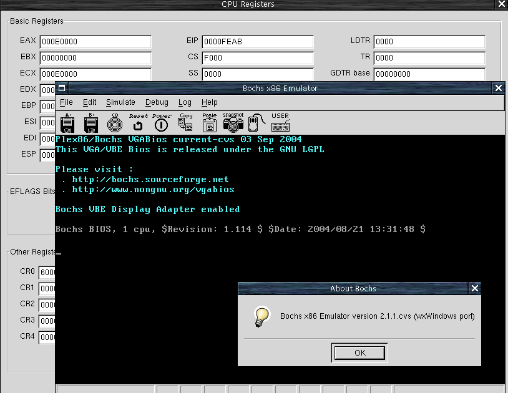Click 'Bochs VBE Display Adapter enabled' text
This screenshot has height=393, width=508.
pyautogui.click(x=147, y=210)
